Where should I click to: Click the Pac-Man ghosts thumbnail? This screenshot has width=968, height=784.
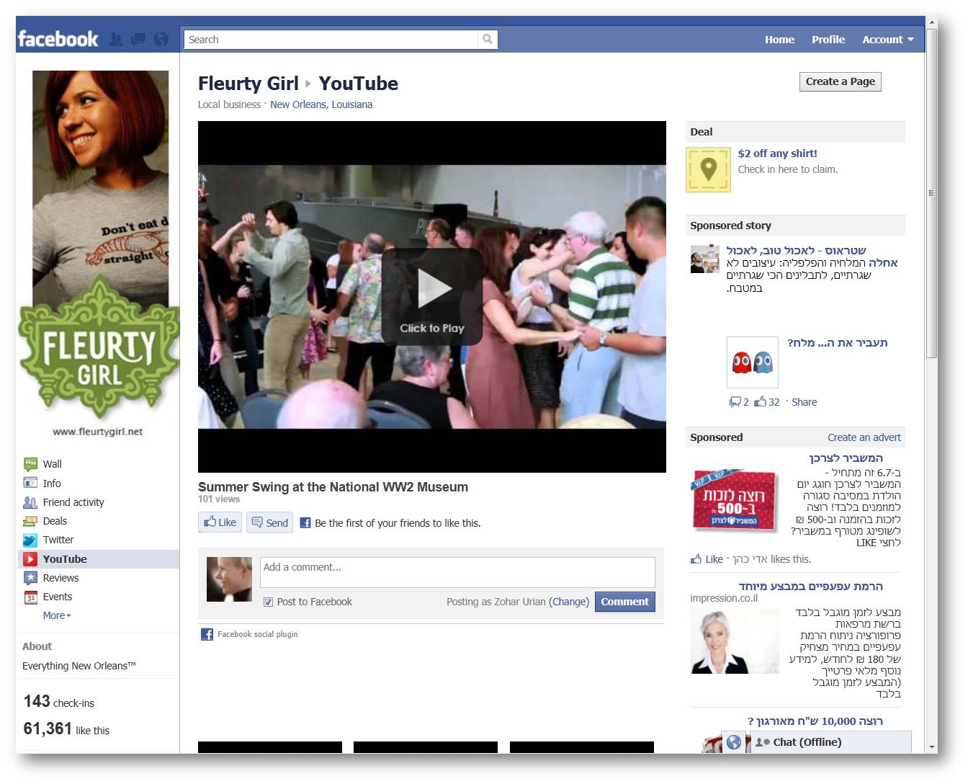(753, 362)
